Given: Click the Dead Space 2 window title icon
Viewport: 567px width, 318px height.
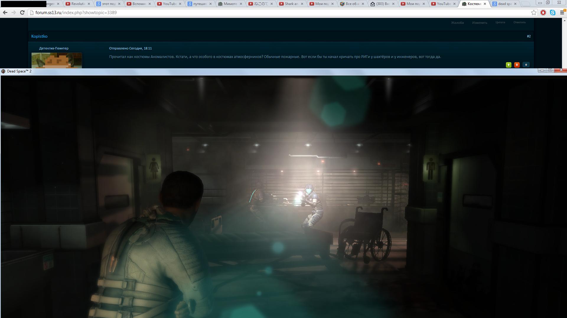Looking at the screenshot, I should point(3,71).
